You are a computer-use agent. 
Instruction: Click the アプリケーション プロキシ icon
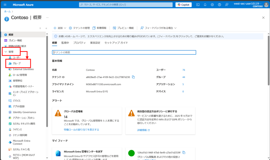click(10, 118)
